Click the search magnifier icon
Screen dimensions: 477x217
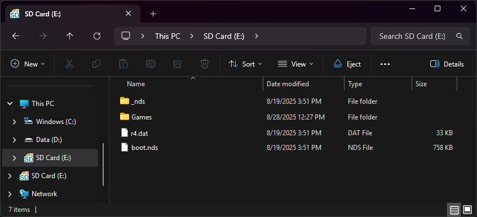[460, 36]
